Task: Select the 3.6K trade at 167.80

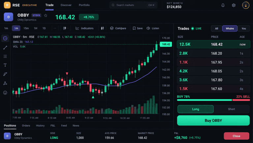Action: click(213, 80)
